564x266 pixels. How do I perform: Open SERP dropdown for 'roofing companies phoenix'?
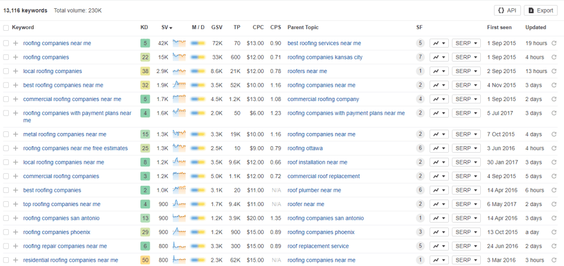tap(466, 232)
